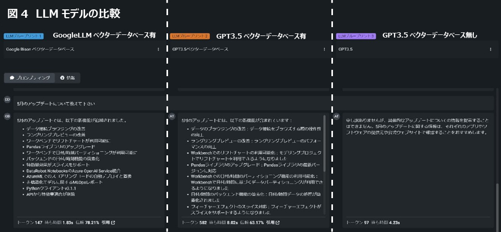Click the blue LLMブループリント1 badge
The width and height of the screenshot is (501, 232).
23,36
